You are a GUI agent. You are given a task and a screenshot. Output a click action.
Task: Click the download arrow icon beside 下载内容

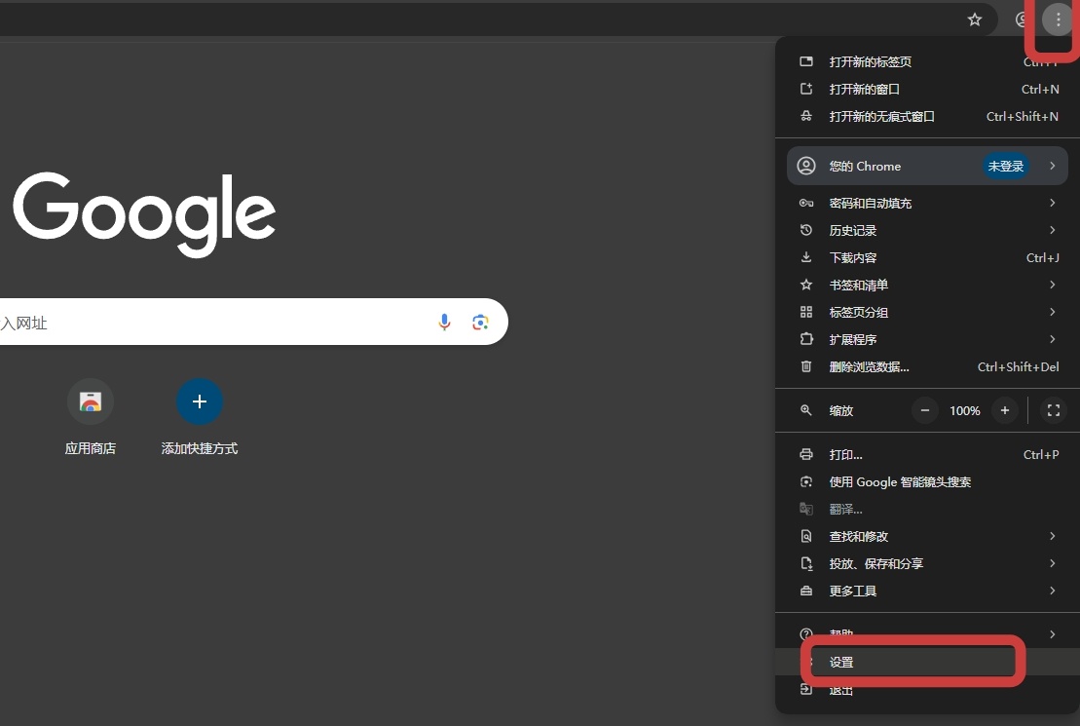tap(806, 257)
